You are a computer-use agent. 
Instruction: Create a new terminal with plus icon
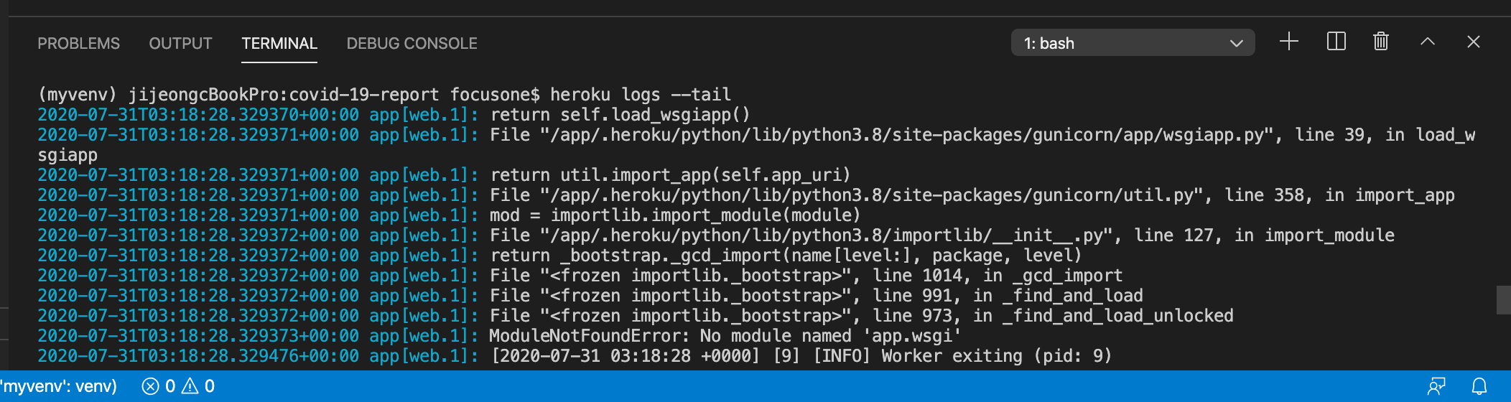click(x=1289, y=42)
